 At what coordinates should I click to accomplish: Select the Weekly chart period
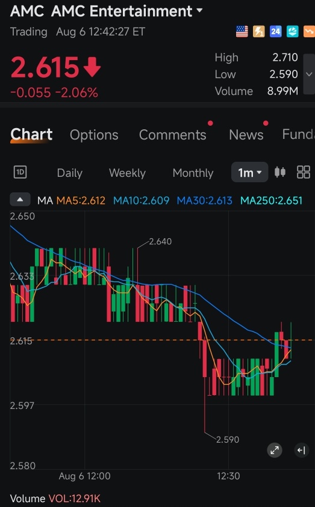point(127,173)
